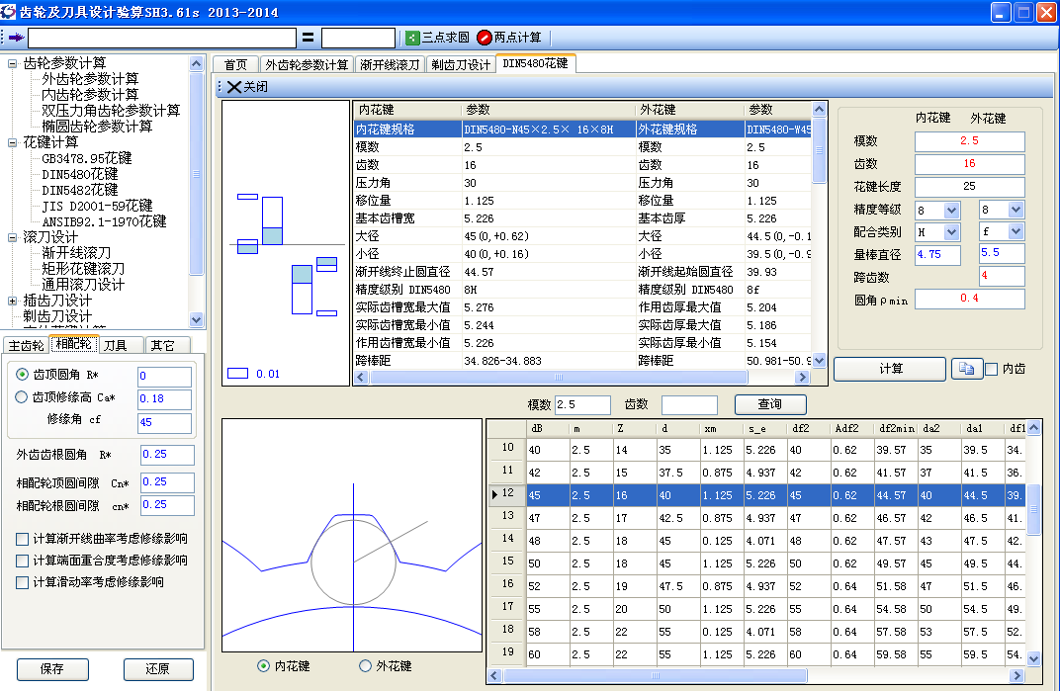The image size is (1060, 692).
Task: Click the tree panel vertical scrollbar thumb
Action: (x=196, y=174)
